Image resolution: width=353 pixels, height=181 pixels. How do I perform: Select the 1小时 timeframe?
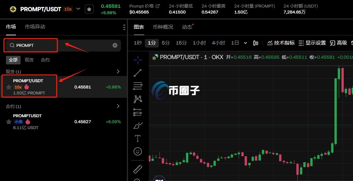(199, 43)
